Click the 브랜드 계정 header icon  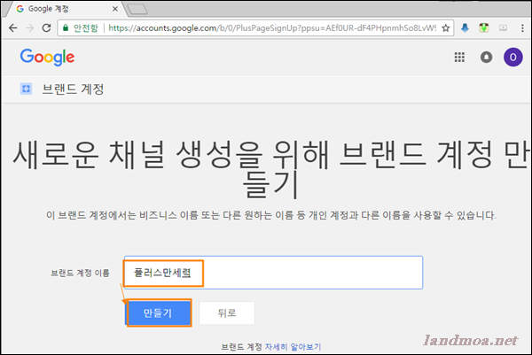(26, 89)
